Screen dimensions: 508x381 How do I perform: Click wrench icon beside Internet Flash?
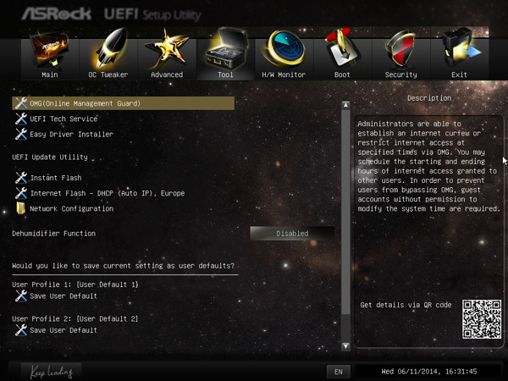21,193
